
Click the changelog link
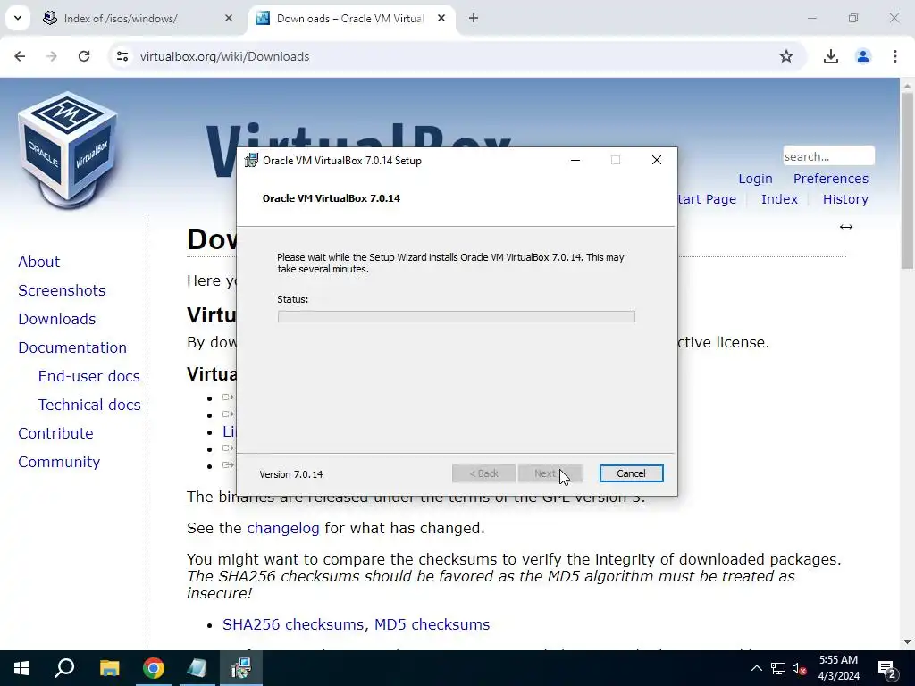283,529
